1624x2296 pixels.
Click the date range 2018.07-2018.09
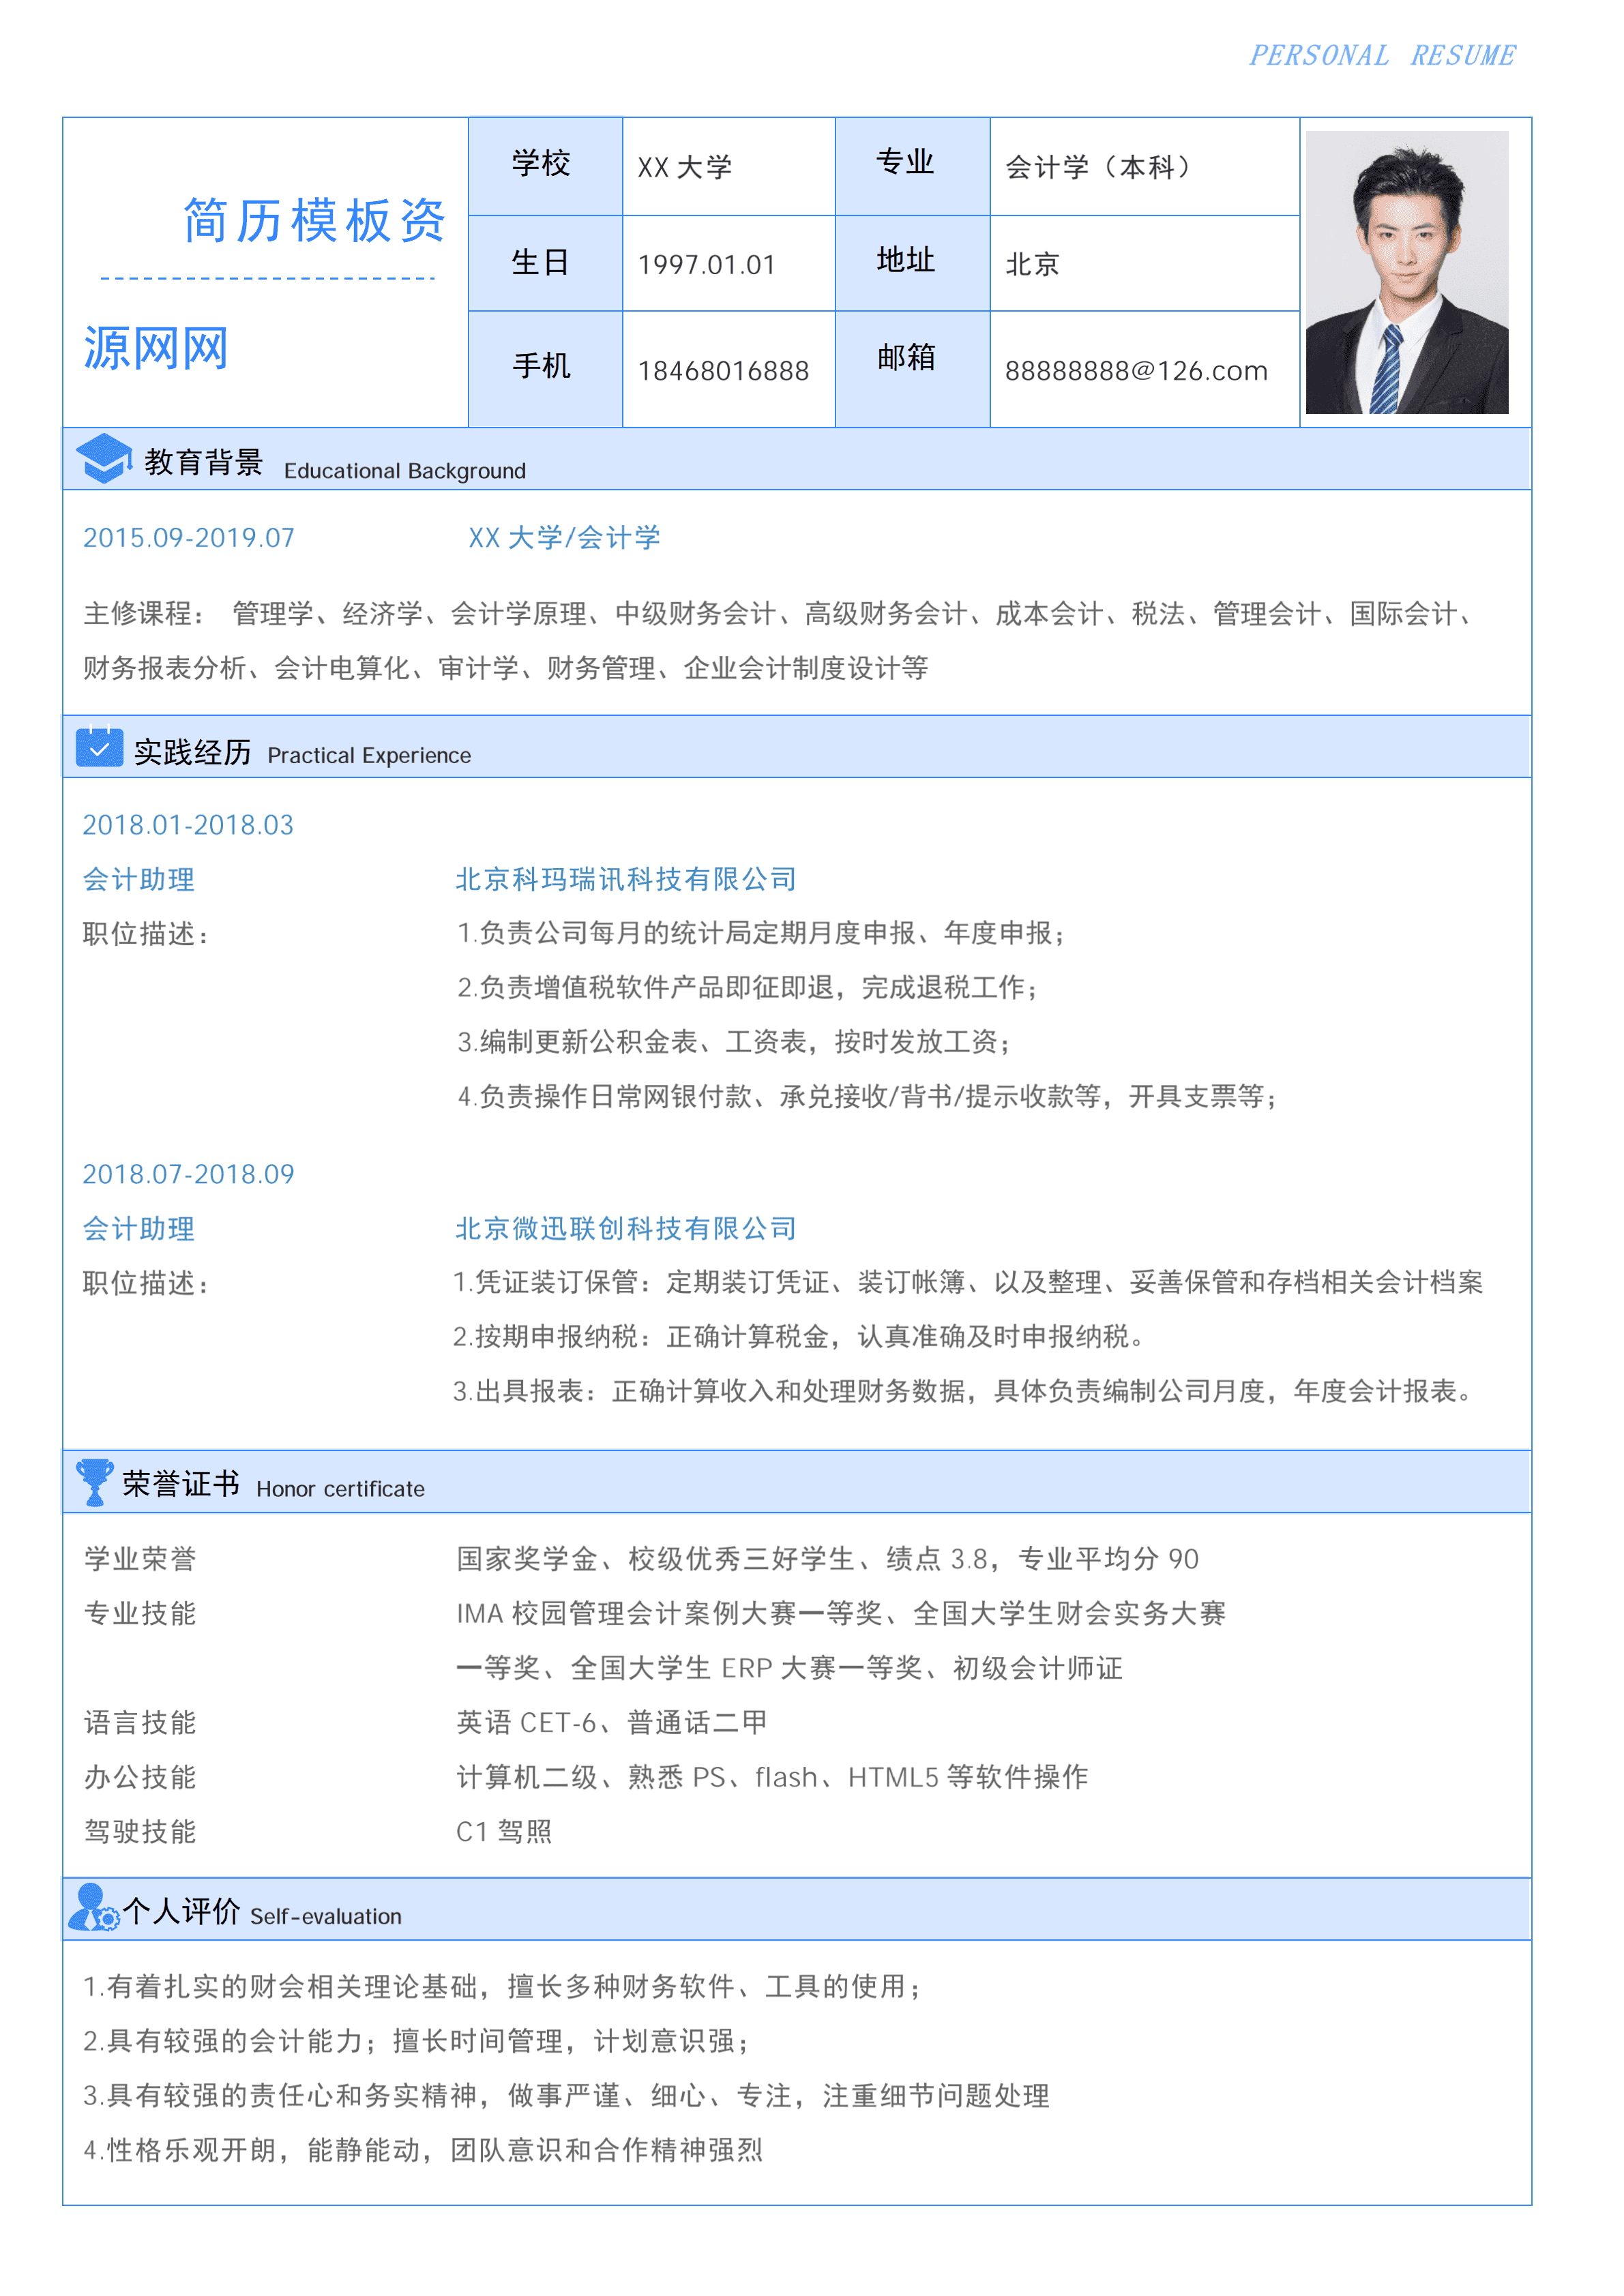[x=188, y=1174]
